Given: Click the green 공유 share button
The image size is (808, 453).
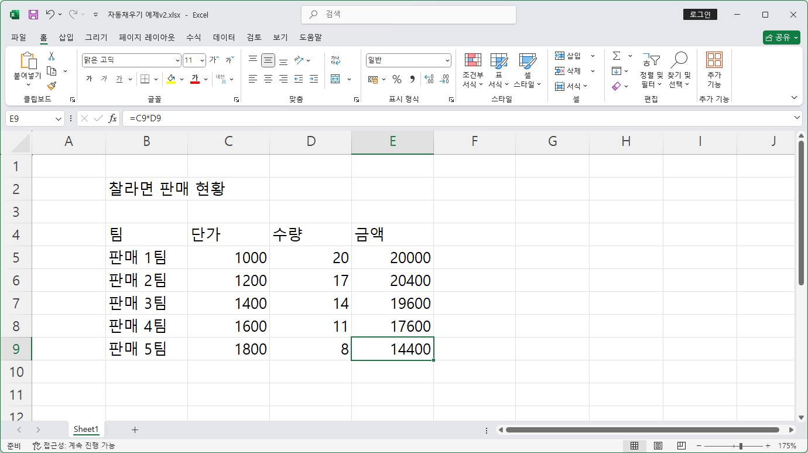Looking at the screenshot, I should tap(782, 38).
